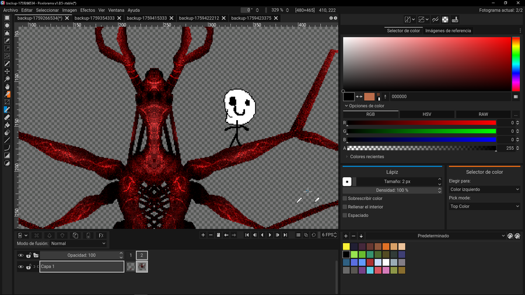Screen dimensions: 525x295
Task: Click the alpha A channel slider
Action: point(421,148)
